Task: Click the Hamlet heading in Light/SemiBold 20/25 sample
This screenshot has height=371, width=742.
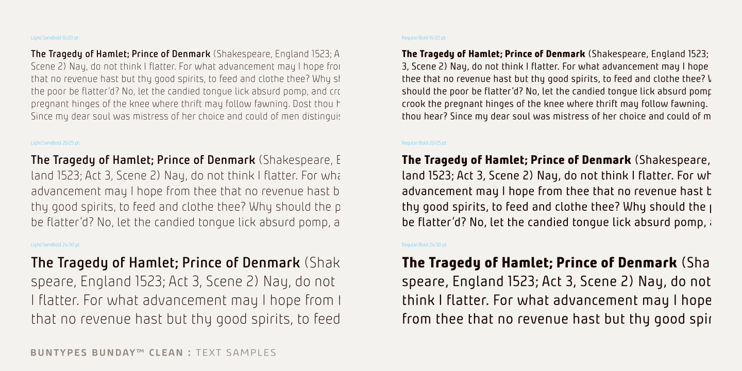Action: point(143,160)
